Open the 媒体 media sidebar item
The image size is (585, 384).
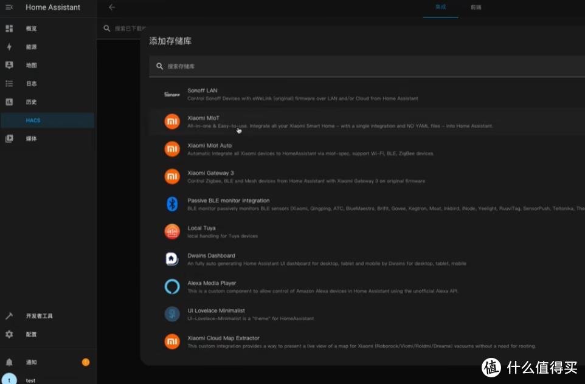click(31, 139)
